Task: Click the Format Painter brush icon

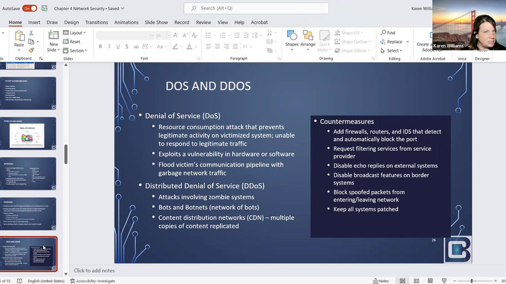Action: click(31, 50)
